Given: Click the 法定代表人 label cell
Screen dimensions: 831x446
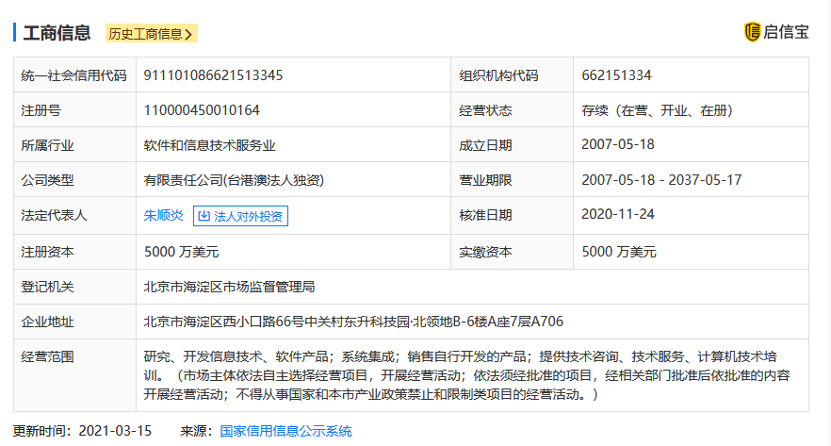Looking at the screenshot, I should [74, 216].
